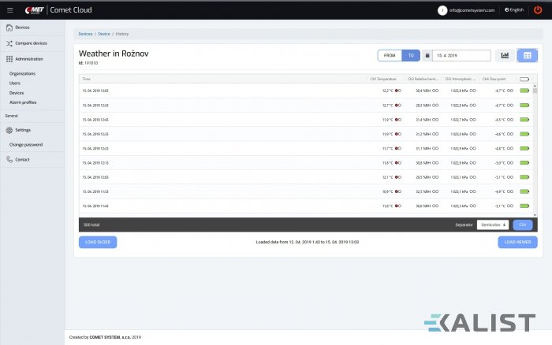
Task: Click the user avatar icon in header
Action: tap(442, 9)
